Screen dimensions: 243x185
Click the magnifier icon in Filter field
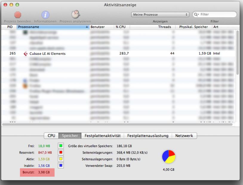point(196,14)
